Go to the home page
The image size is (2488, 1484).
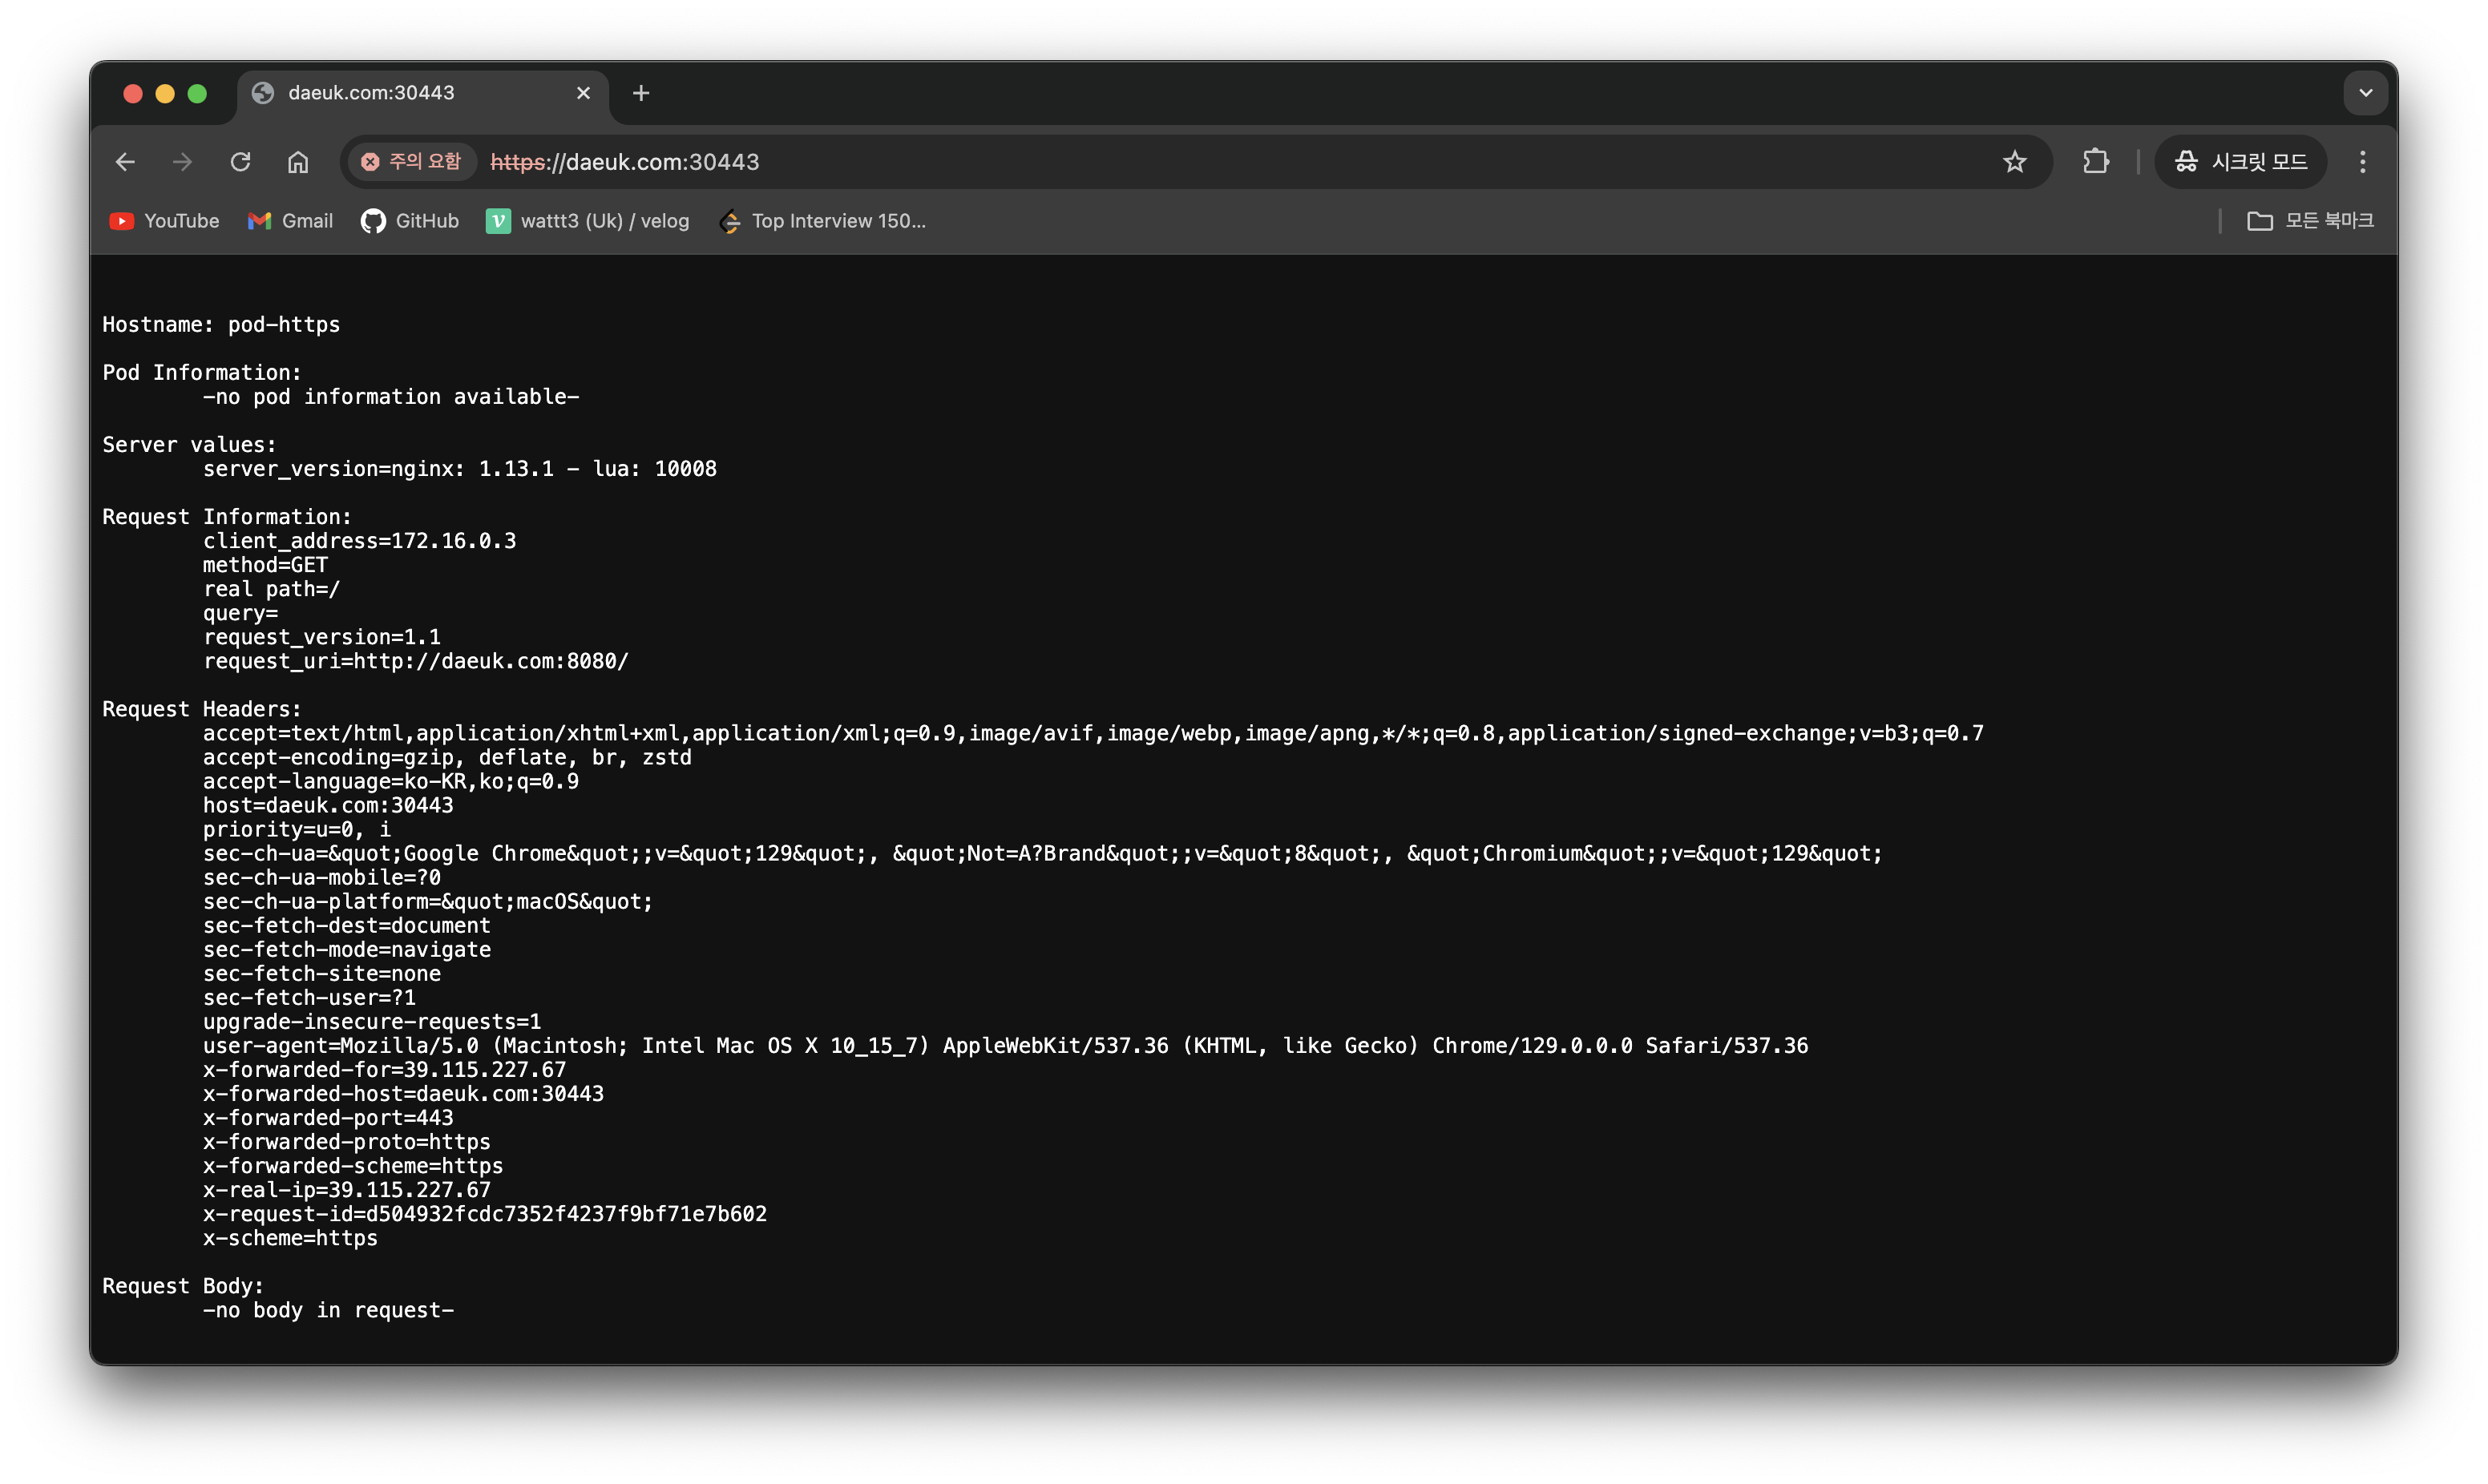[298, 162]
